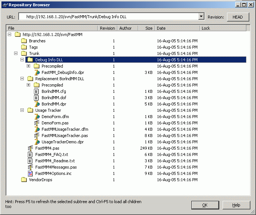Collapse the Debug Info DLL node
Image resolution: width=256 pixels, height=215 pixels.
coord(22,60)
